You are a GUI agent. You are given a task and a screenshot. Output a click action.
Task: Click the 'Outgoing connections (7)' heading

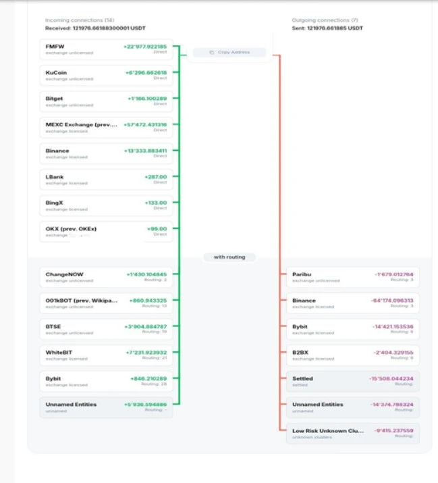click(x=325, y=20)
